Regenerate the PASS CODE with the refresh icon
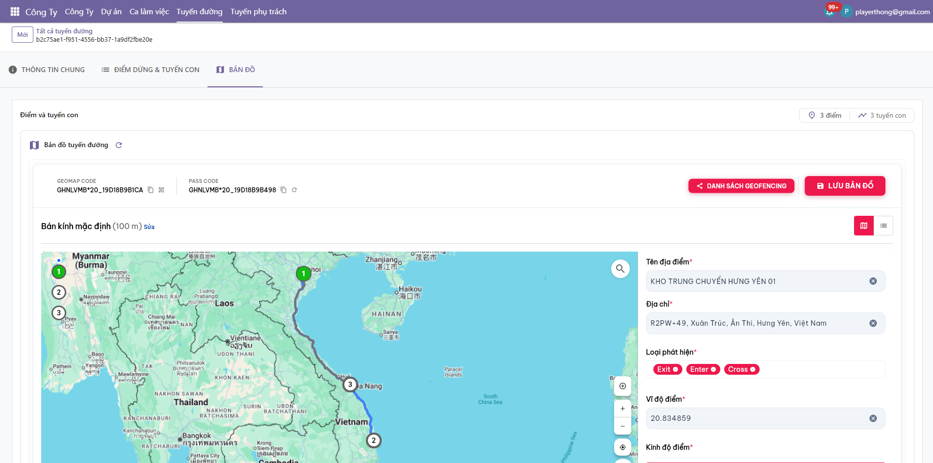The height and width of the screenshot is (463, 933). click(294, 190)
